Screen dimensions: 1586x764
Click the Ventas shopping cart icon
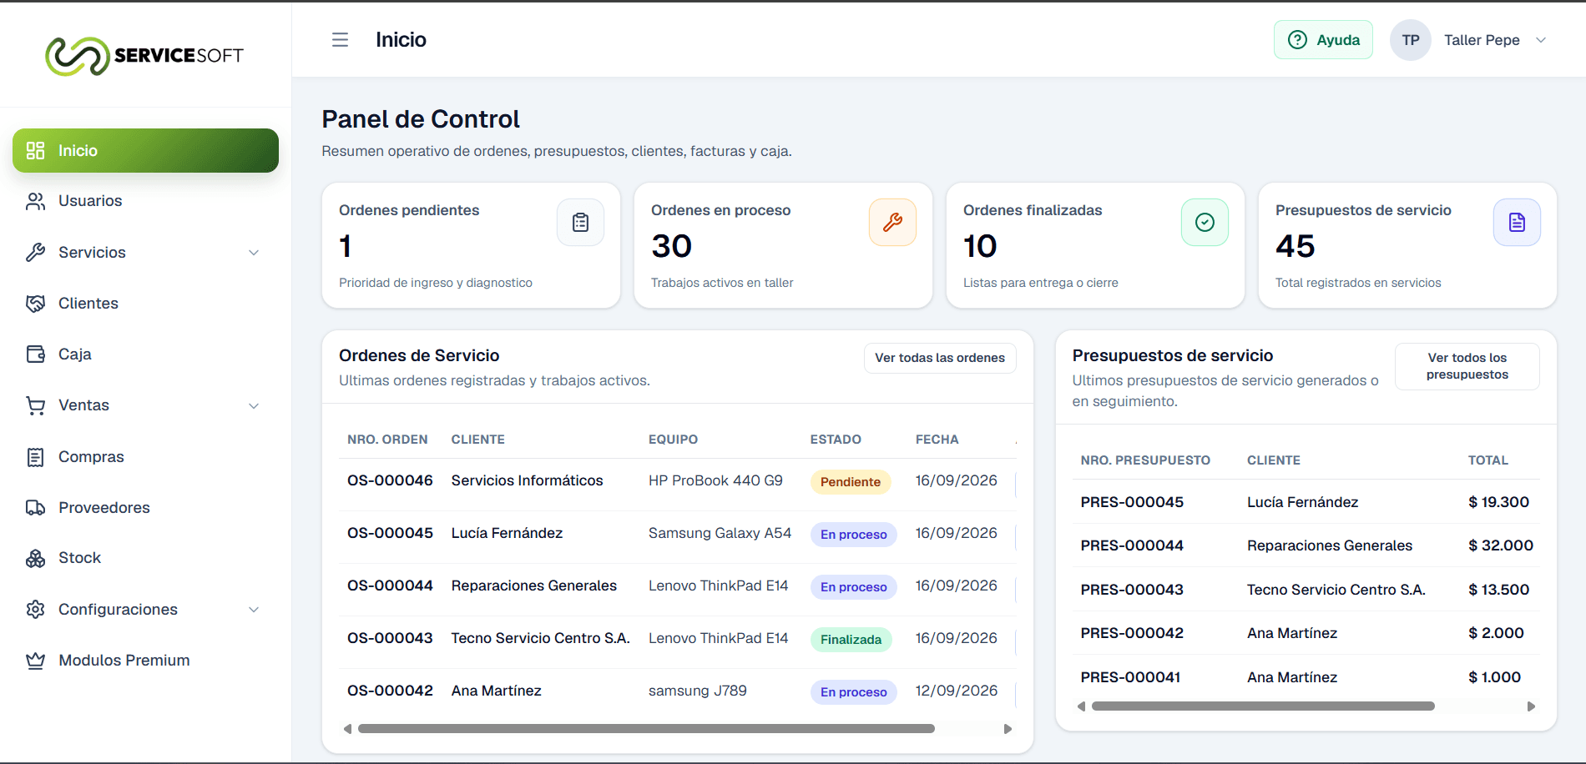[x=35, y=405]
